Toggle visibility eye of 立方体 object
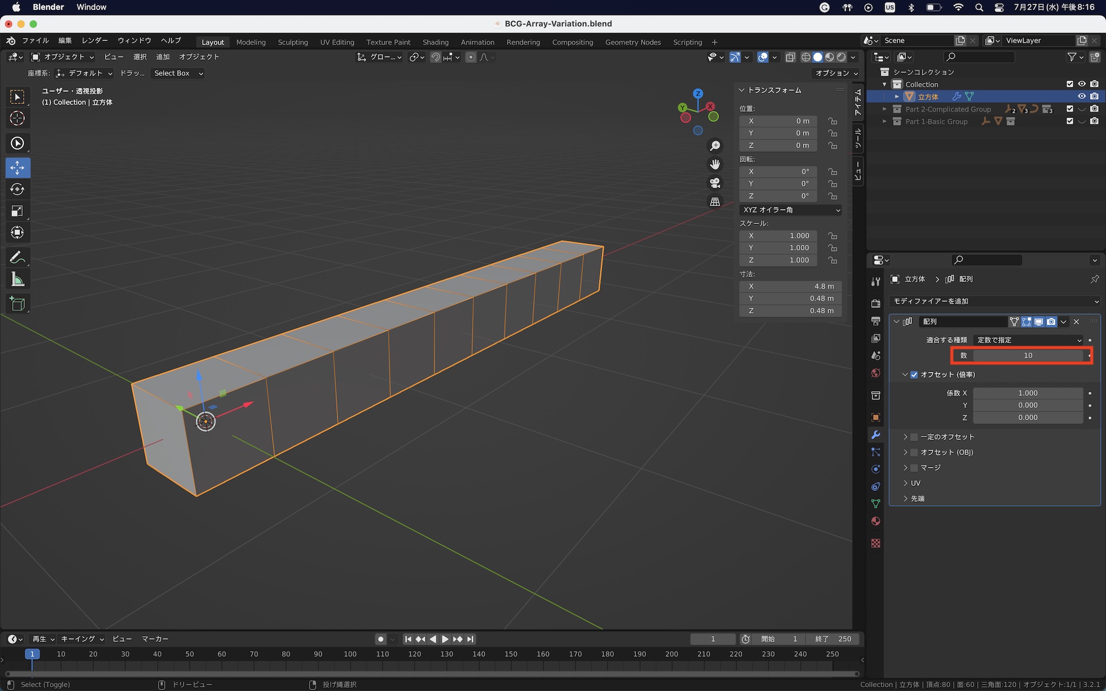The image size is (1106, 691). coord(1082,97)
